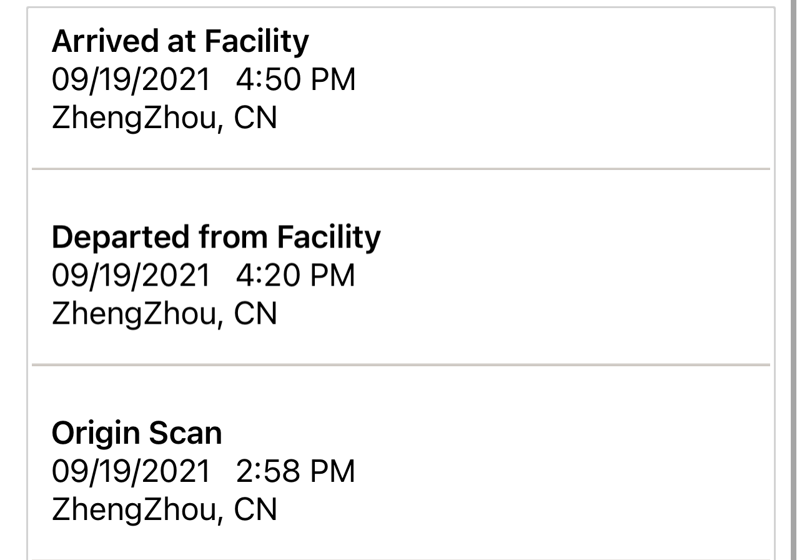Click the word Facility in the Departed heading
The image size is (802, 560).
tap(329, 237)
